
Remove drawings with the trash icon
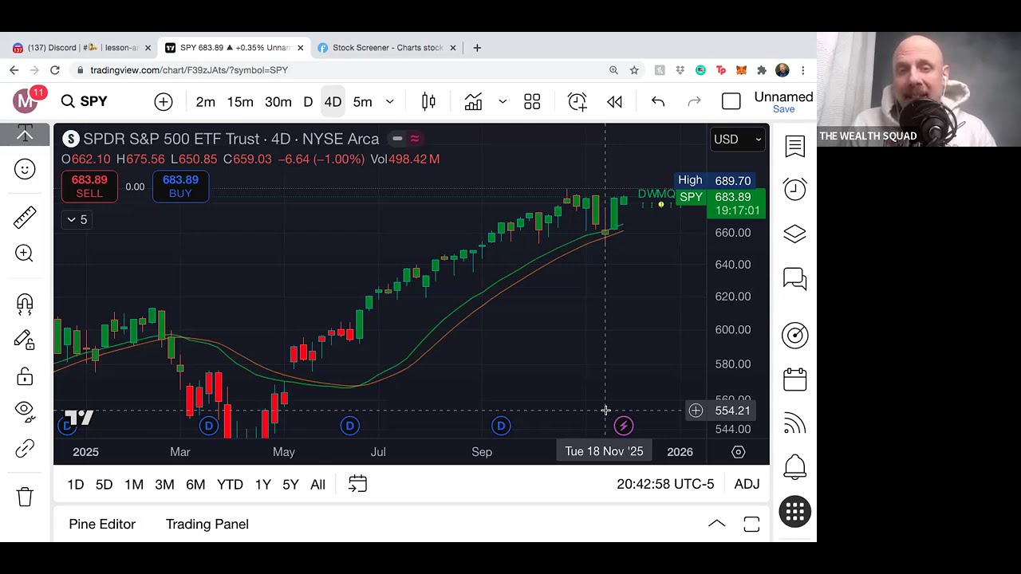[x=25, y=497]
